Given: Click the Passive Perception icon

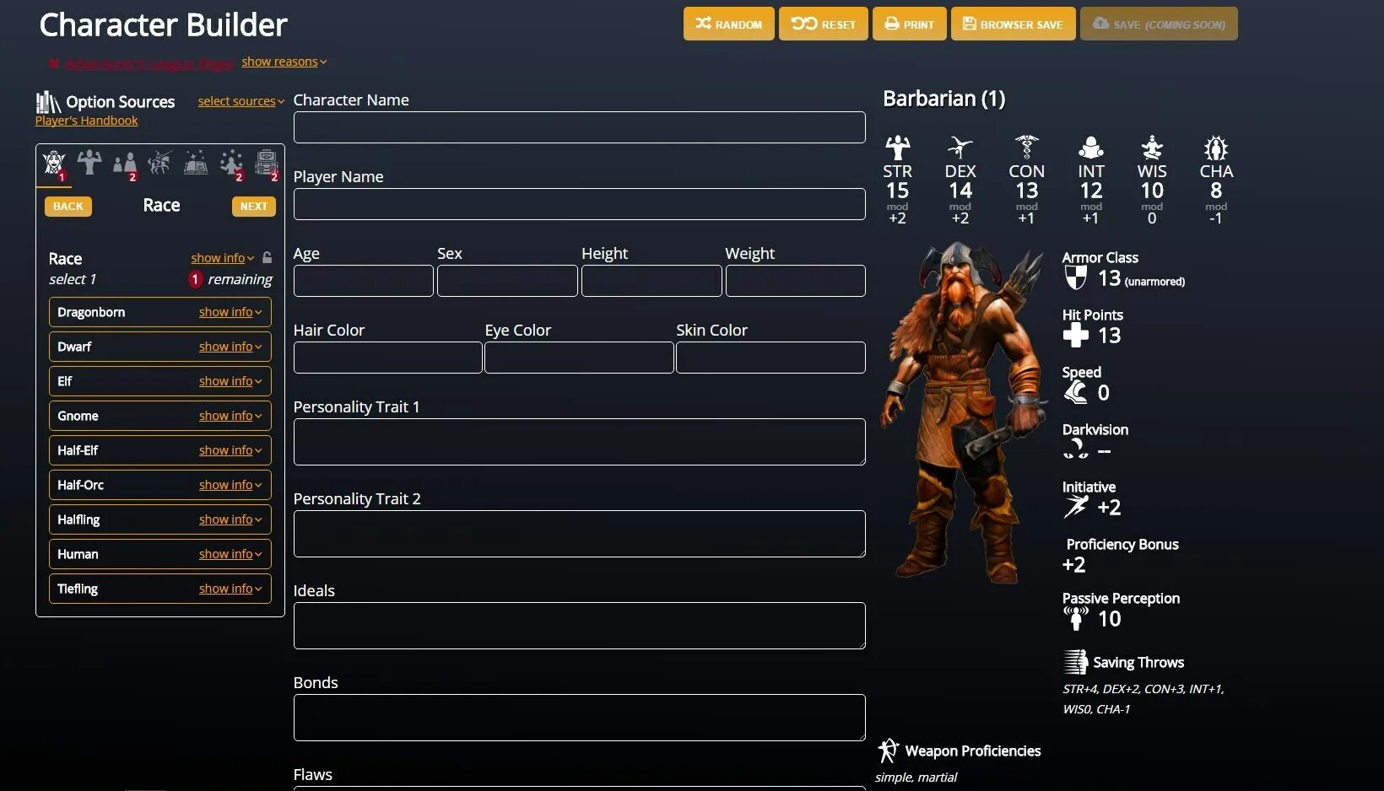Looking at the screenshot, I should point(1076,618).
